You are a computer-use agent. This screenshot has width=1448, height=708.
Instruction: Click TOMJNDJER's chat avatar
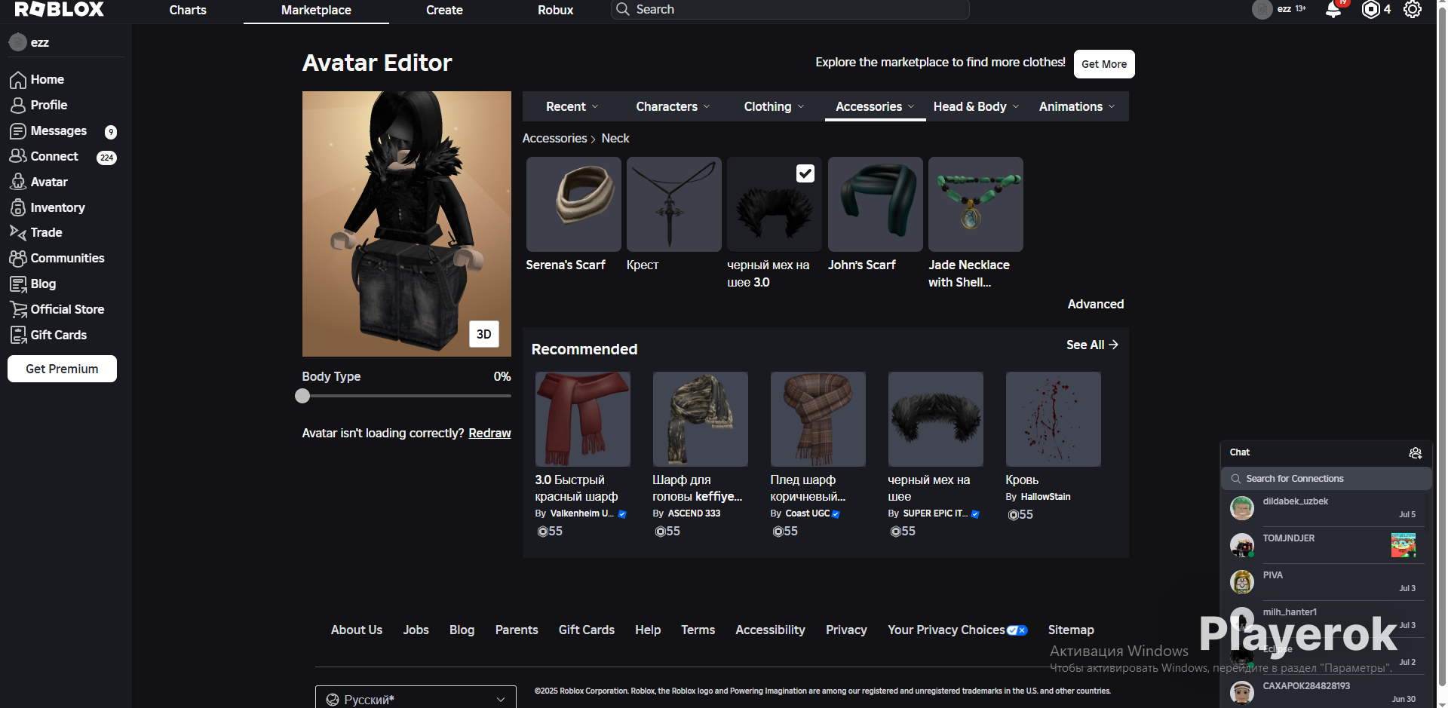coord(1242,545)
